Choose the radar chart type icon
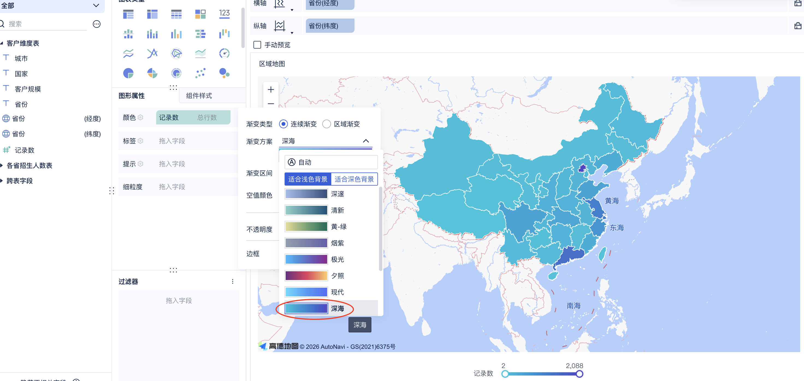The height and width of the screenshot is (381, 804). click(x=176, y=53)
